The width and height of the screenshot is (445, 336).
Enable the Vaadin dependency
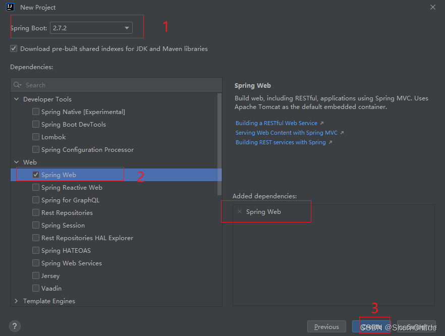[36, 288]
